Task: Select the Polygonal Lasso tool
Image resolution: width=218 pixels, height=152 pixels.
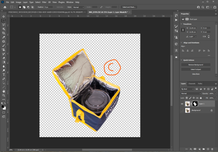Action: [4, 25]
